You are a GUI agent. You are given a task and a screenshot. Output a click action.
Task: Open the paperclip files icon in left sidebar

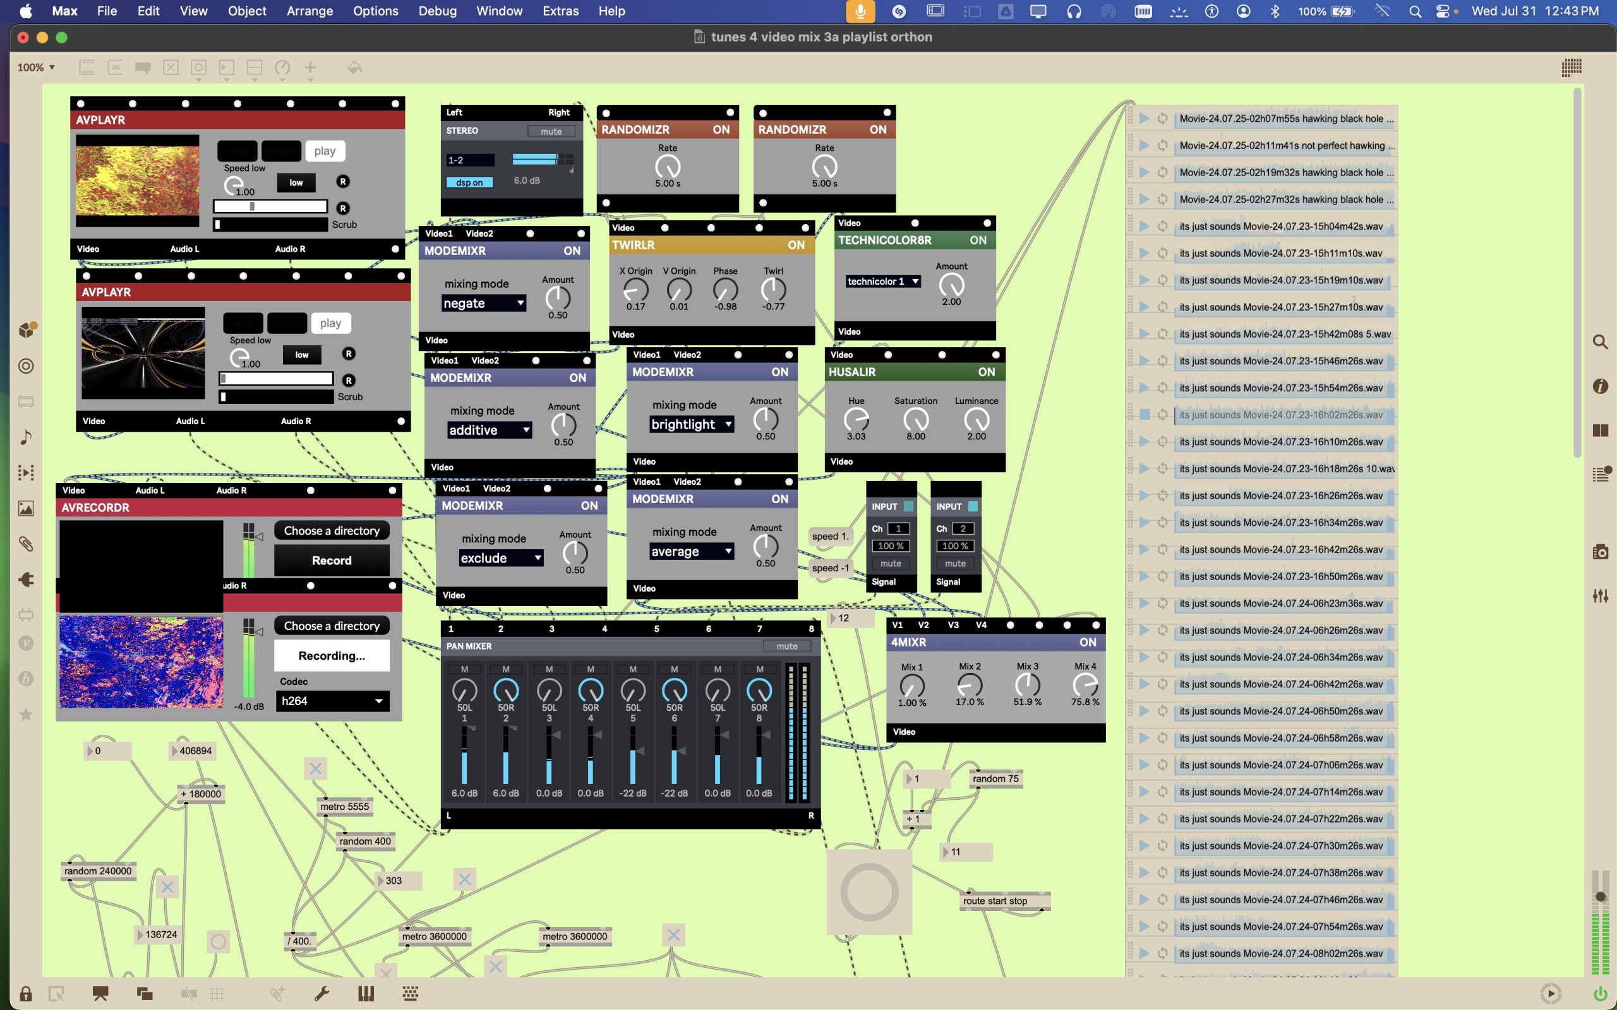pyautogui.click(x=25, y=544)
